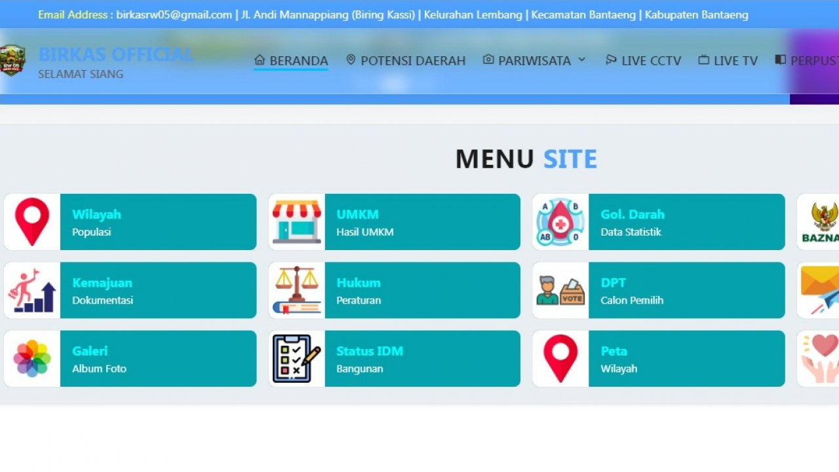The width and height of the screenshot is (839, 472).
Task: Click the Hukum justice scales icon
Action: 297,291
